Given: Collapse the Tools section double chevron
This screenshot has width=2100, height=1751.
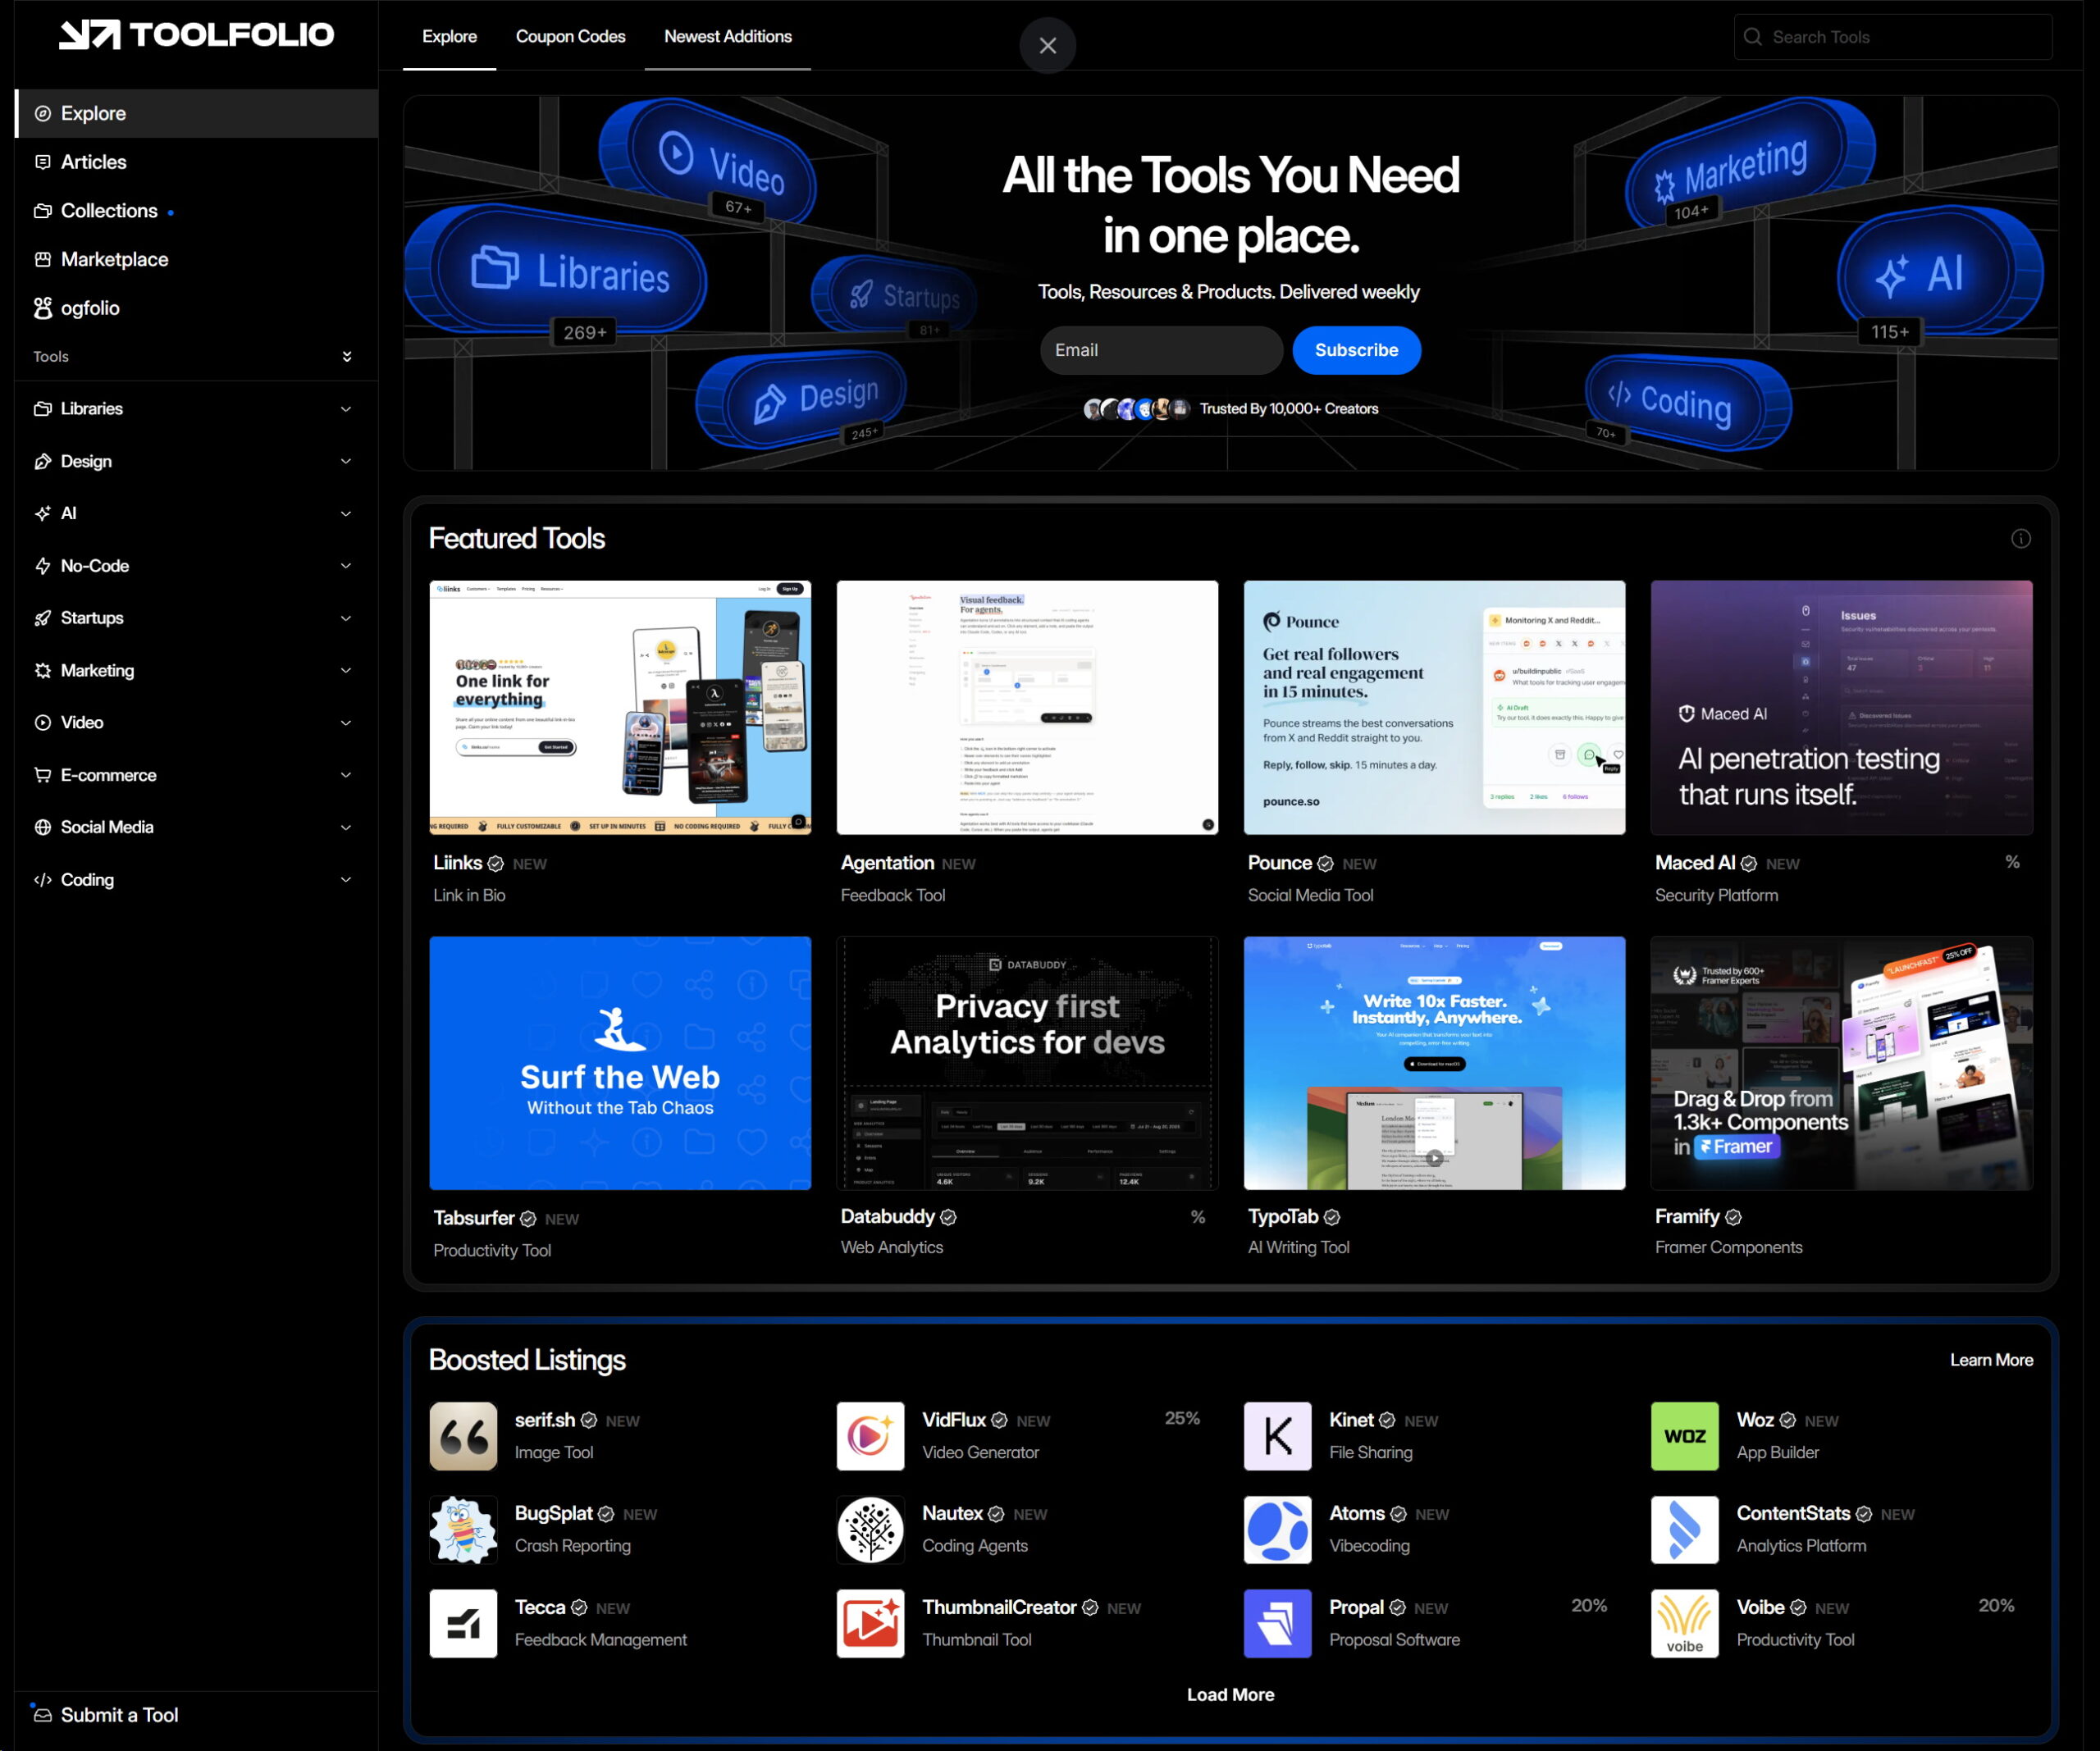Looking at the screenshot, I should [x=347, y=357].
